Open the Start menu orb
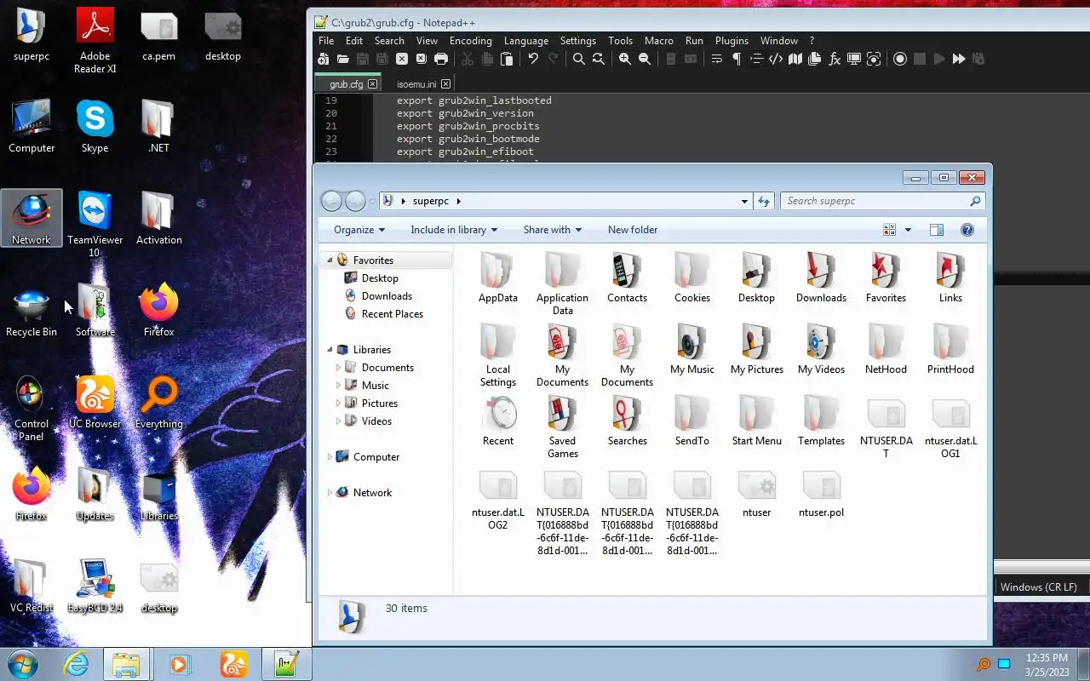Image resolution: width=1090 pixels, height=681 pixels. click(22, 664)
